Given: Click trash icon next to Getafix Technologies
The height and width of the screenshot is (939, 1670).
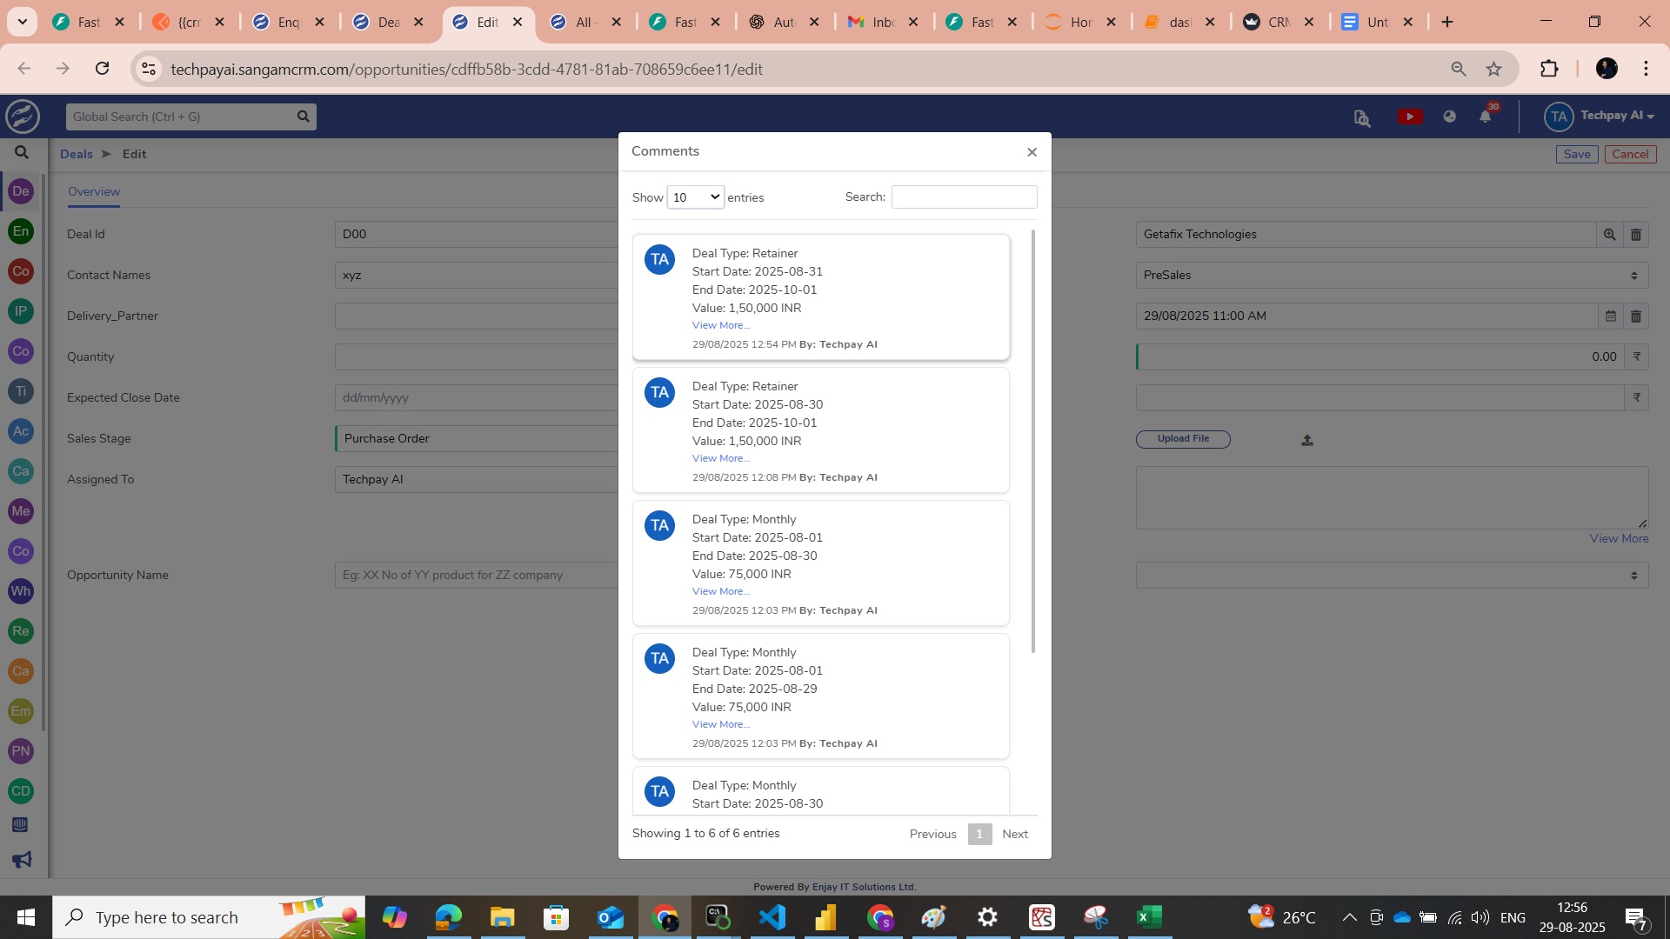Looking at the screenshot, I should click(x=1635, y=235).
